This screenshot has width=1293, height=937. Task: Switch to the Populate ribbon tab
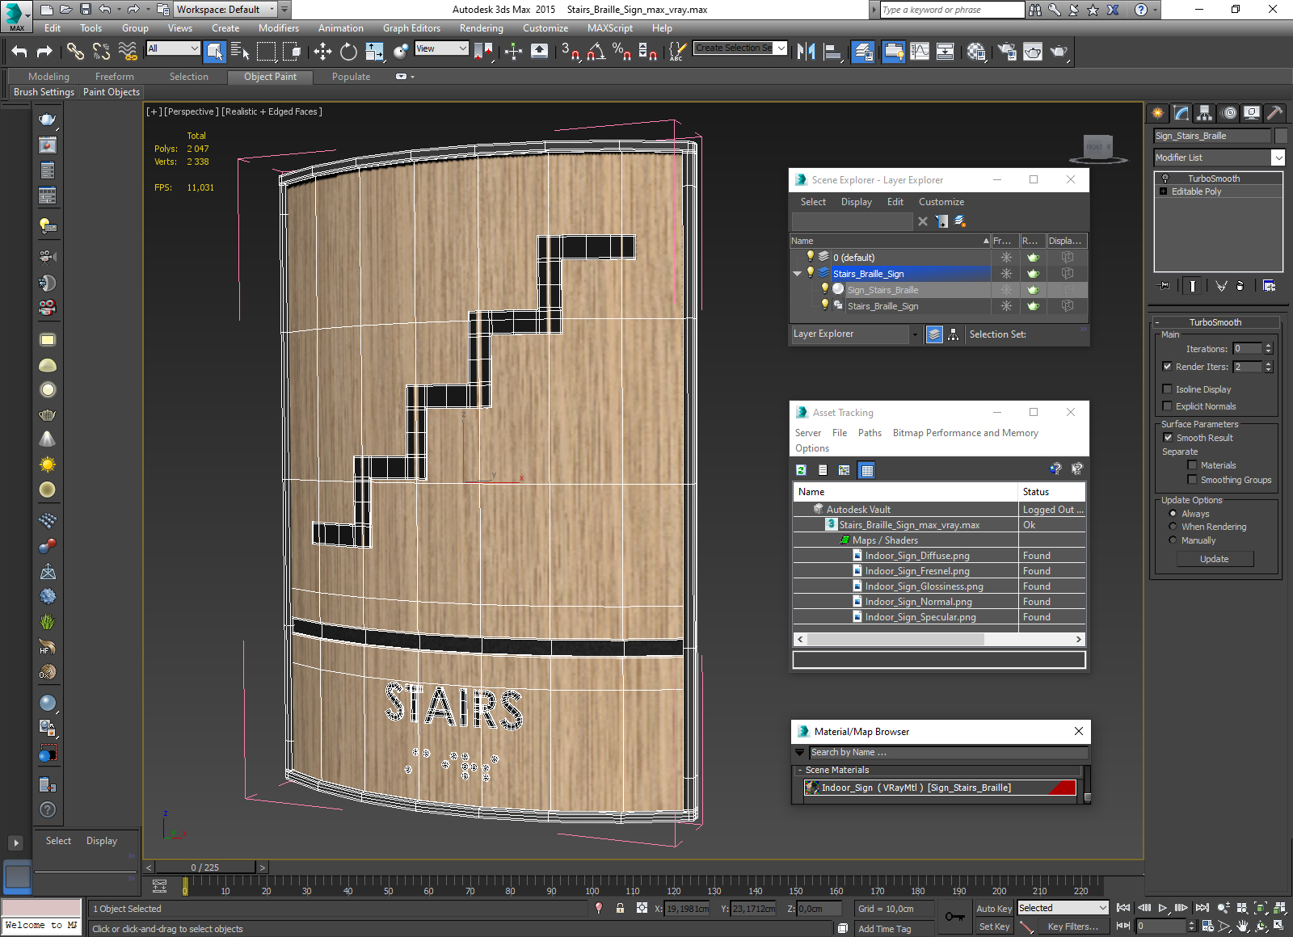pyautogui.click(x=351, y=77)
